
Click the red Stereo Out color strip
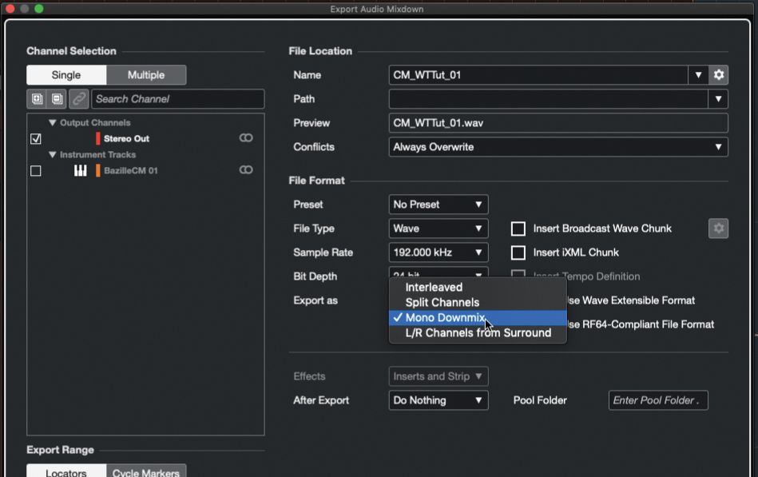(98, 139)
